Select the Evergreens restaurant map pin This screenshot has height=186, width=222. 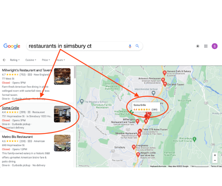click(134, 147)
